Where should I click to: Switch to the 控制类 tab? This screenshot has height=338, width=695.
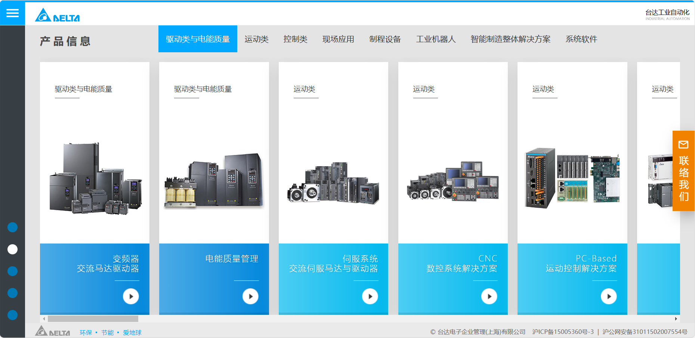pyautogui.click(x=295, y=39)
